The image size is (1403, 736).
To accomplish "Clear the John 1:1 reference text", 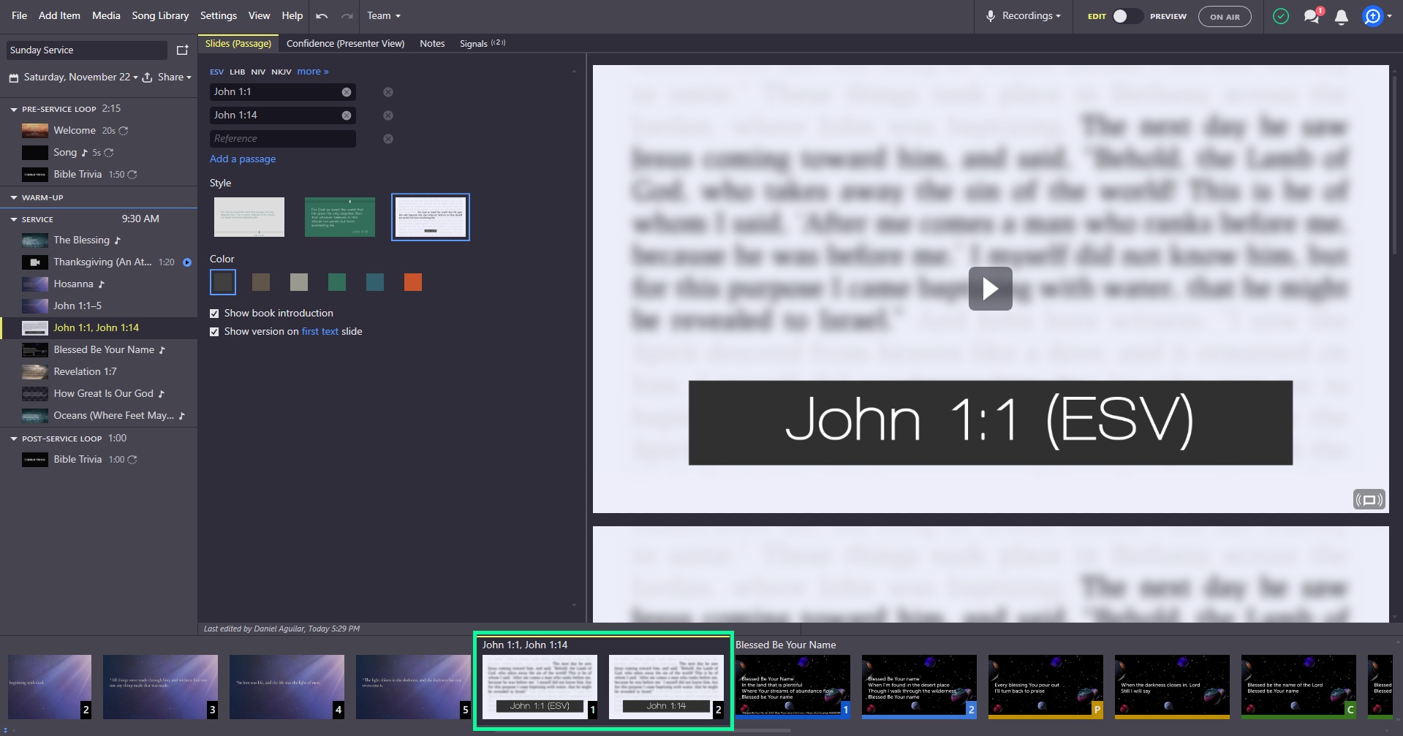I will pyautogui.click(x=347, y=92).
